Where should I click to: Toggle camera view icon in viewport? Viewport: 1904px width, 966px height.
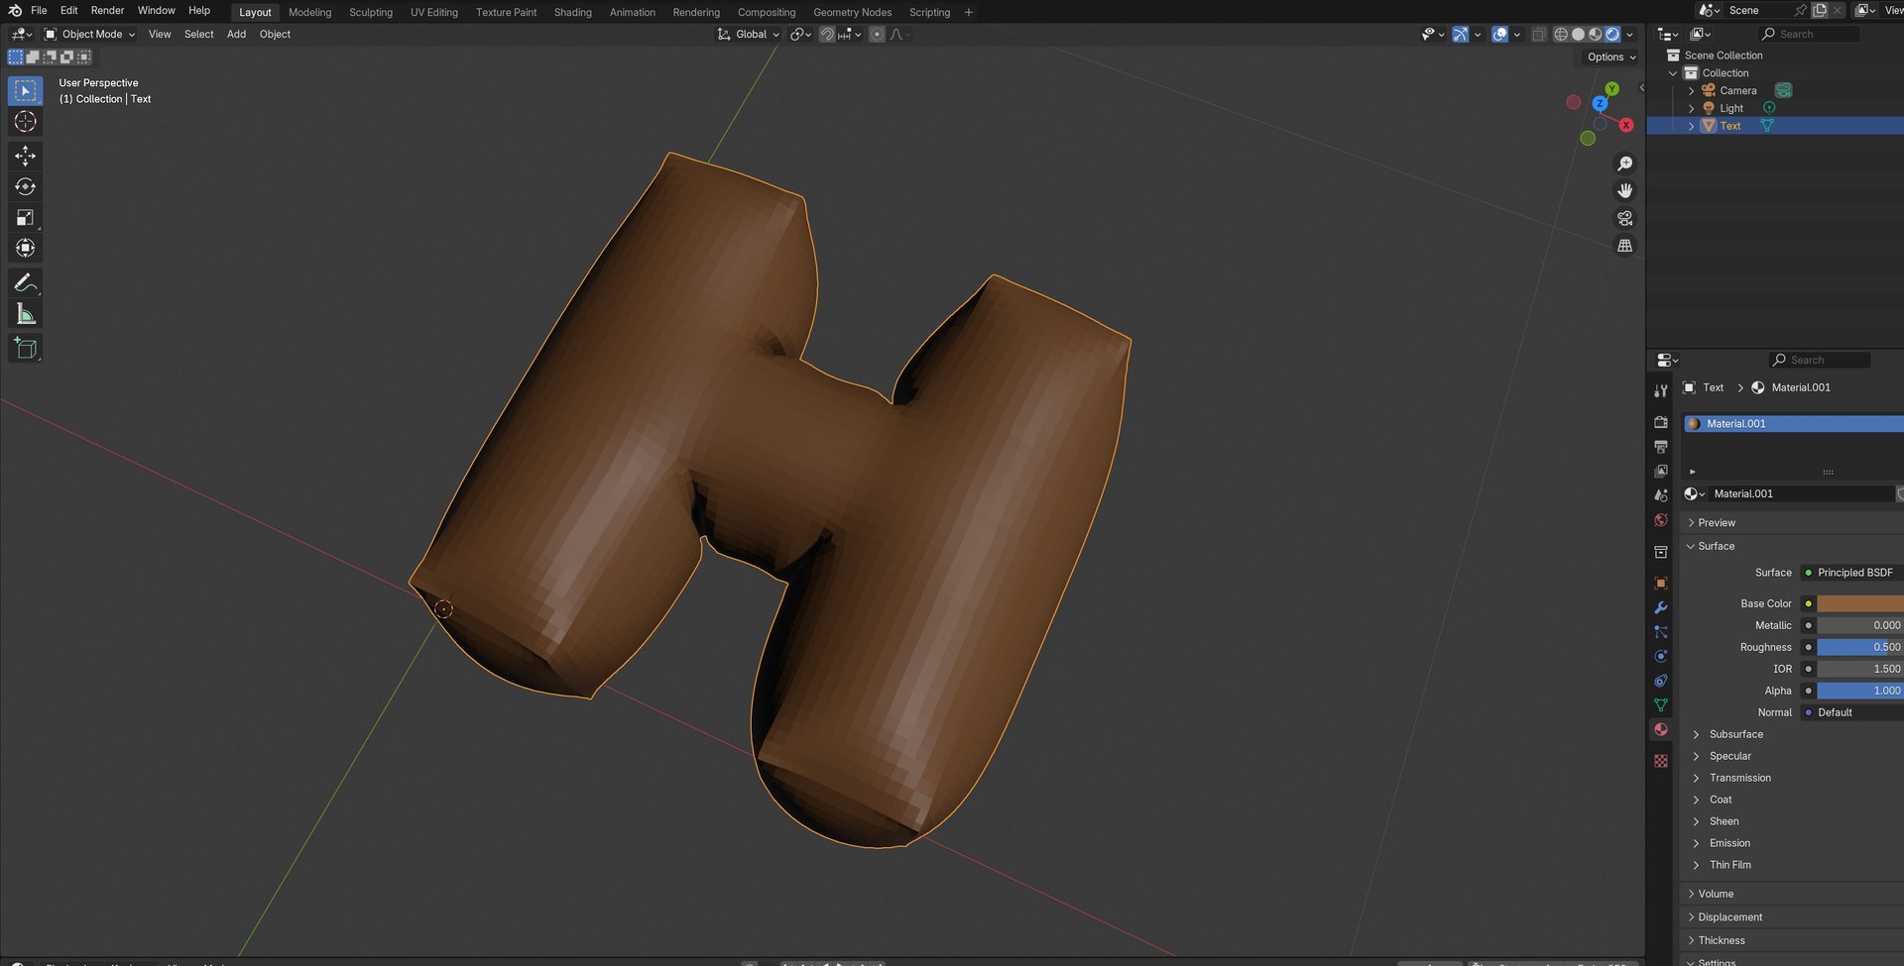tap(1624, 218)
